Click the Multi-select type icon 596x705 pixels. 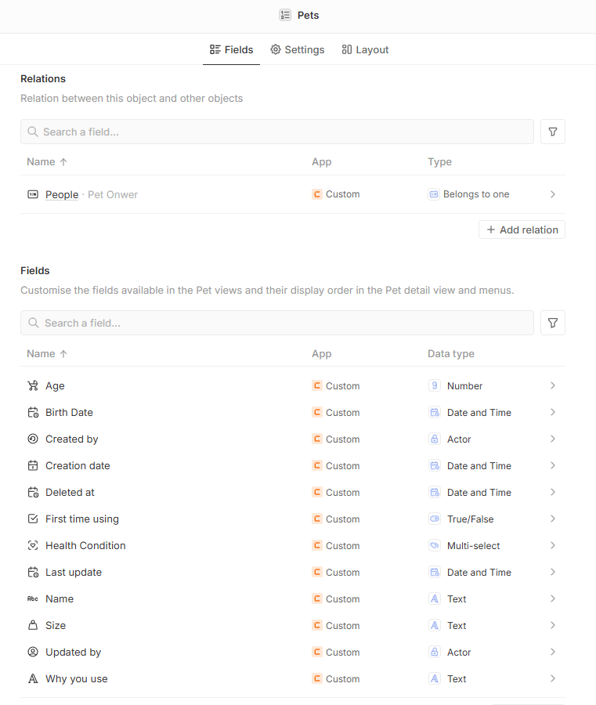tap(434, 545)
